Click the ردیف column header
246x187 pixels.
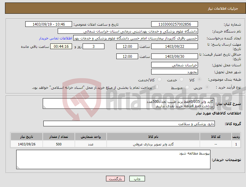pos(236,137)
